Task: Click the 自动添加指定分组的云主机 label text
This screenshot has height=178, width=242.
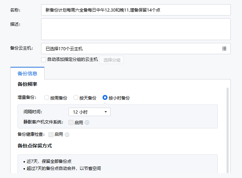Action: tap(72, 60)
